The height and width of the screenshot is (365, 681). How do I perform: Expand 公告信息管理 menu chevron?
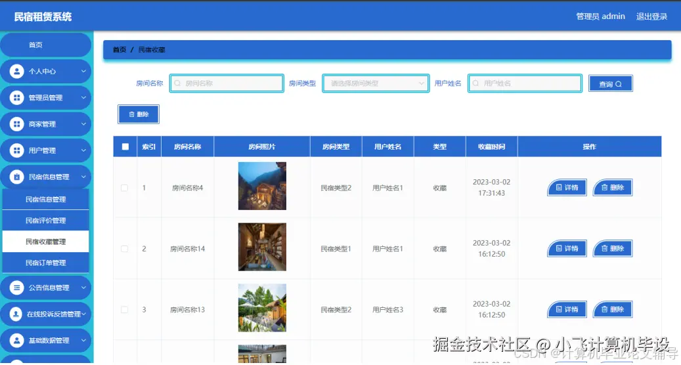coord(83,288)
